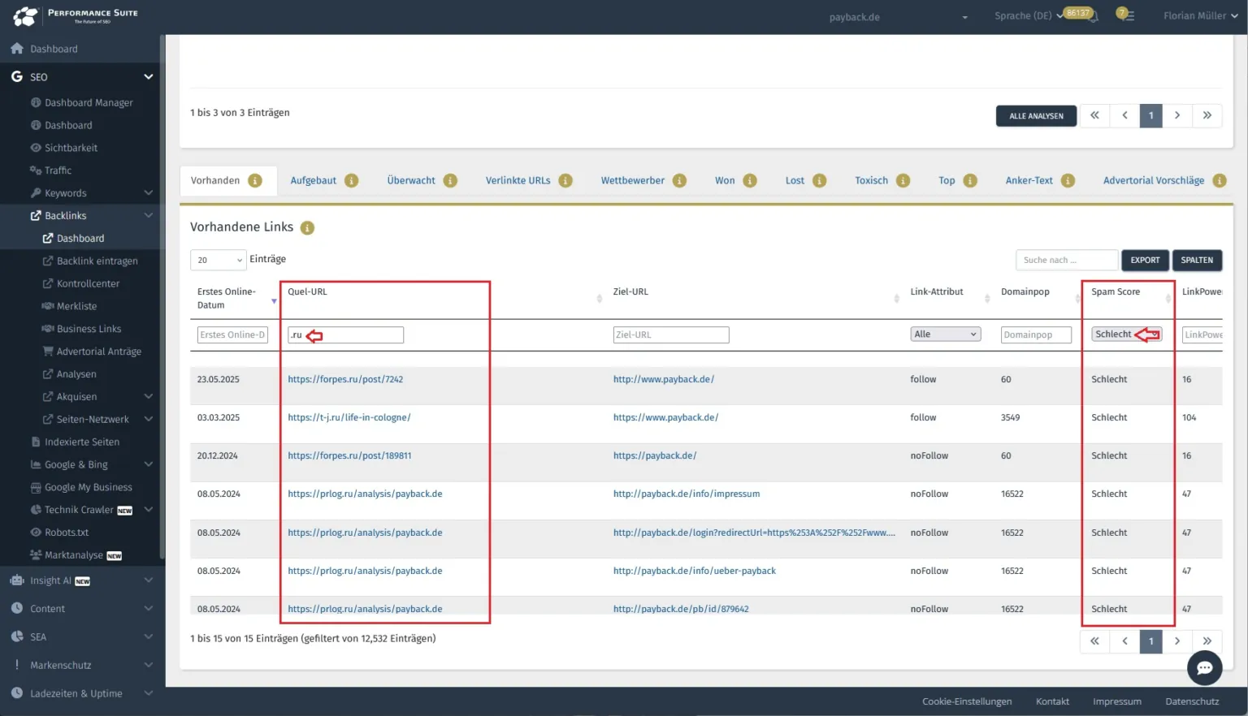1248x716 pixels.
Task: Click the notification bell icon
Action: click(1094, 16)
